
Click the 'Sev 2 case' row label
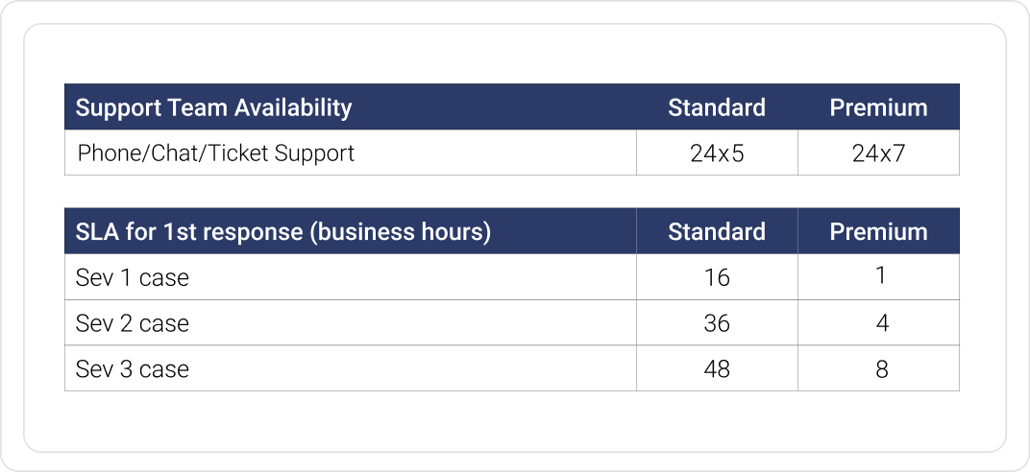(133, 323)
